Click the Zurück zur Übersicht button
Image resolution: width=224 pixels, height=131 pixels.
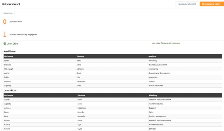pos(186,4)
